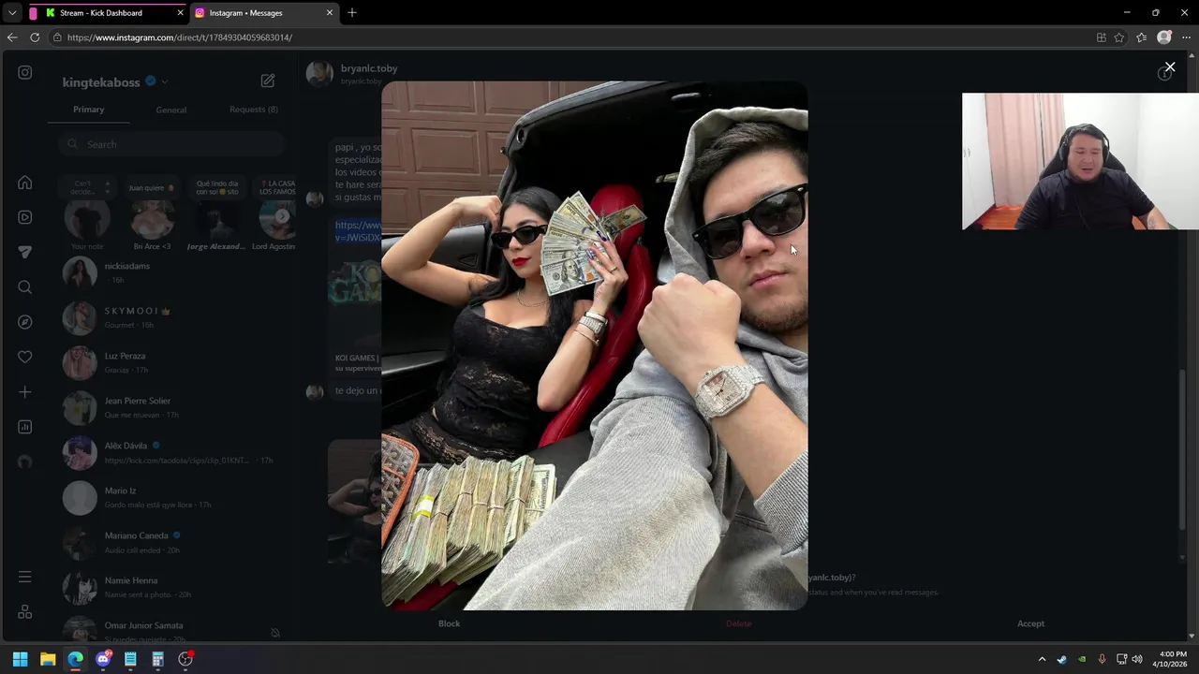Show hidden system tray icons

click(1042, 659)
